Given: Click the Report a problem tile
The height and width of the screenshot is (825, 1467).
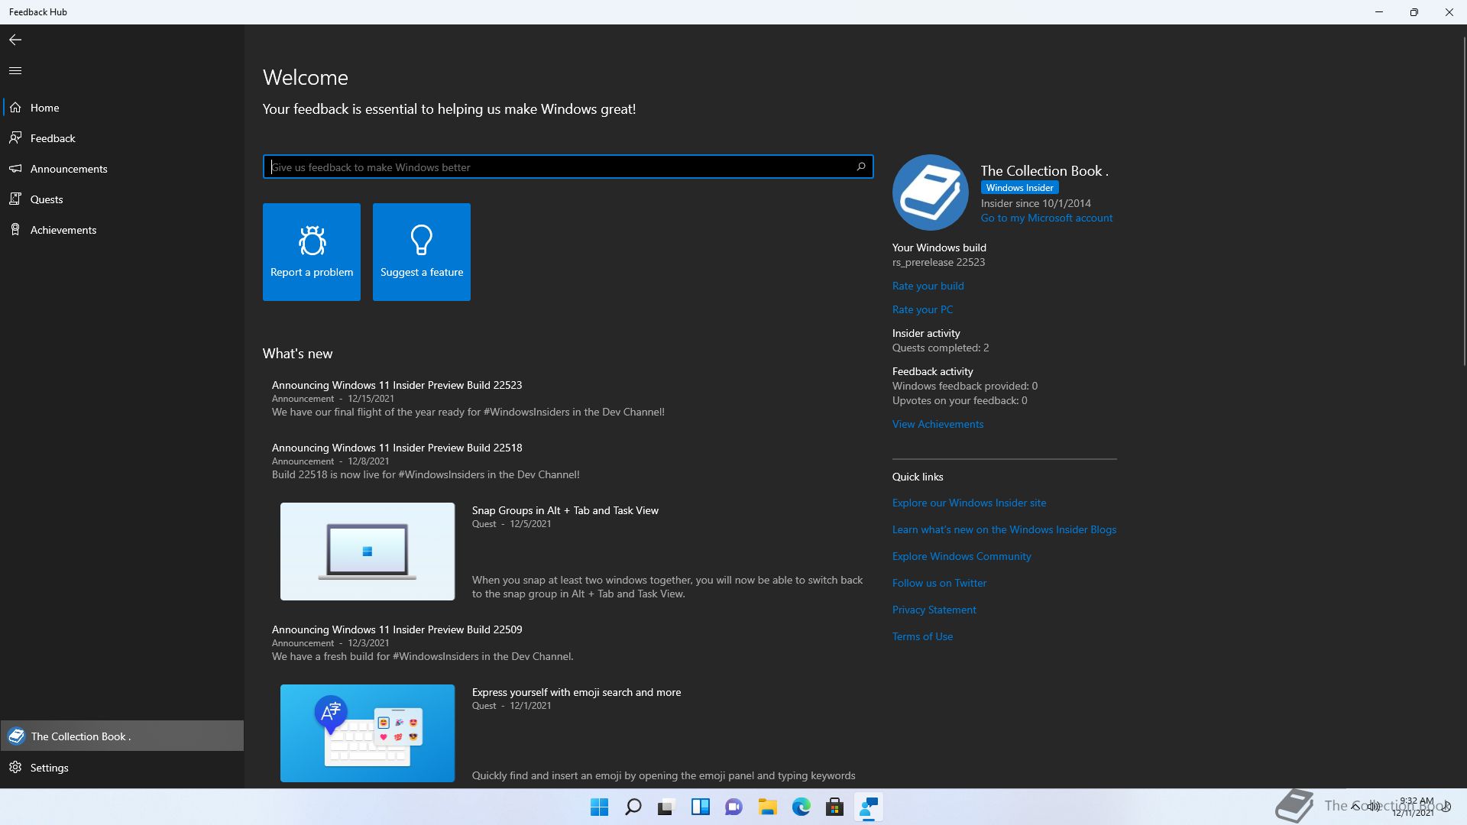Looking at the screenshot, I should click(312, 252).
